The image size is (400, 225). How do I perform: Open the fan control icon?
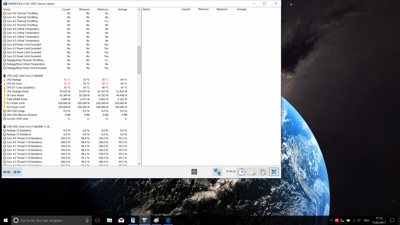[194, 172]
